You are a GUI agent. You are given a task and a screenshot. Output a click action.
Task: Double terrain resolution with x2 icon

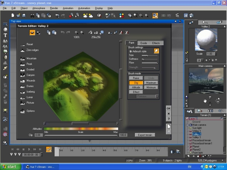(96, 32)
